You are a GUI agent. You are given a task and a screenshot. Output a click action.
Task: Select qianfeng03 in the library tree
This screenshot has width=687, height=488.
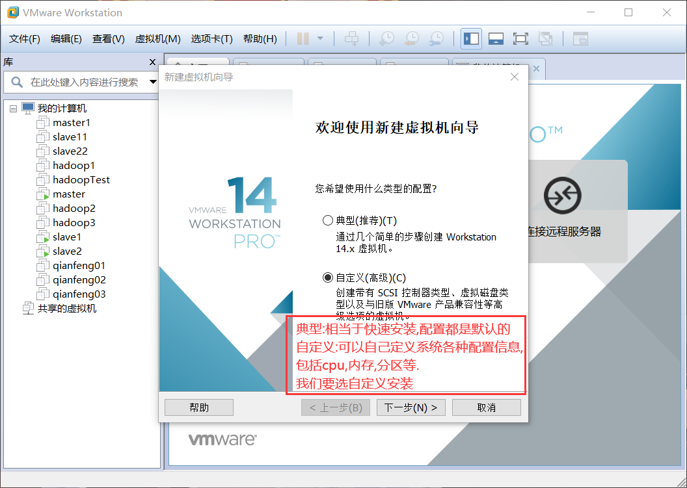pyautogui.click(x=79, y=294)
